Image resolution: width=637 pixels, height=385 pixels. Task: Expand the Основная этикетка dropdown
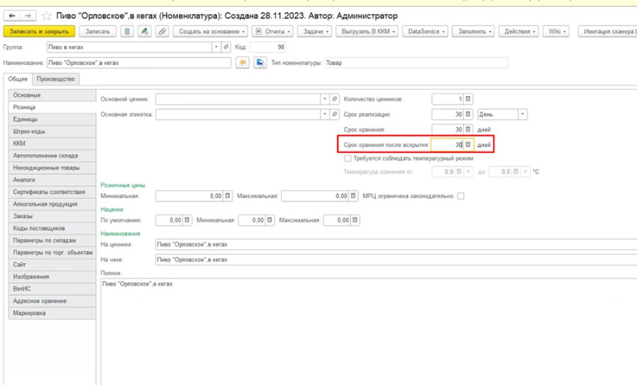(325, 114)
